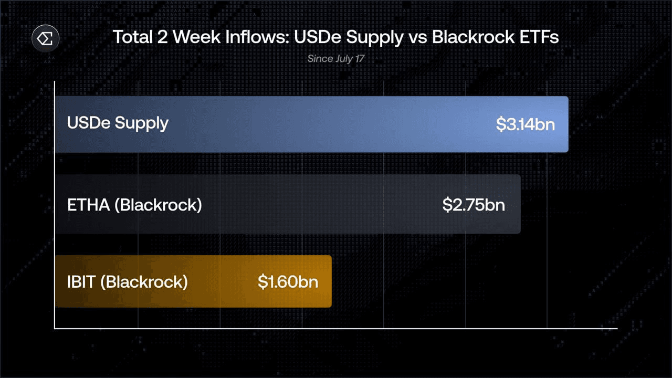Click the gray ETHA (Blackrock) bar
The image size is (672, 378).
click(x=288, y=204)
